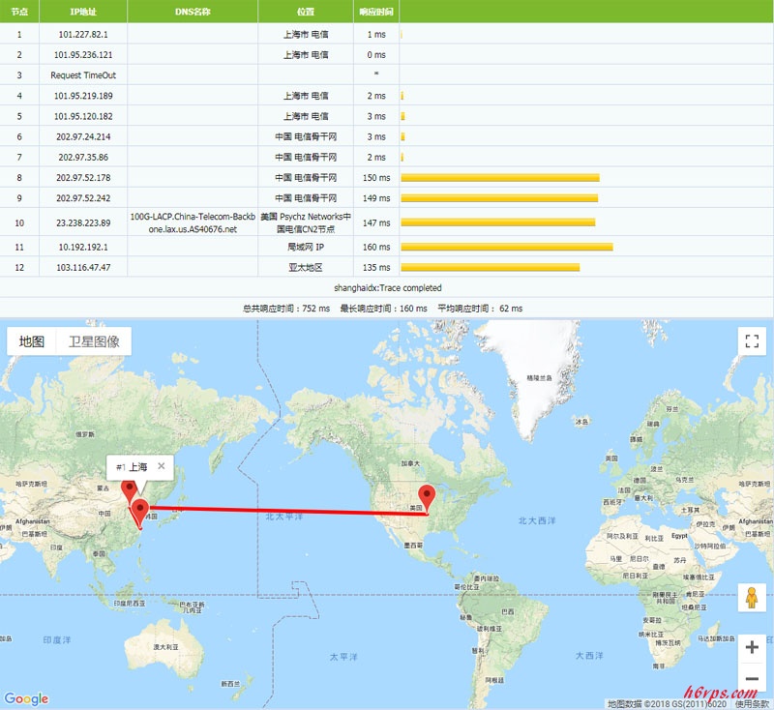Select IP address 202.97.24.214

tap(83, 136)
